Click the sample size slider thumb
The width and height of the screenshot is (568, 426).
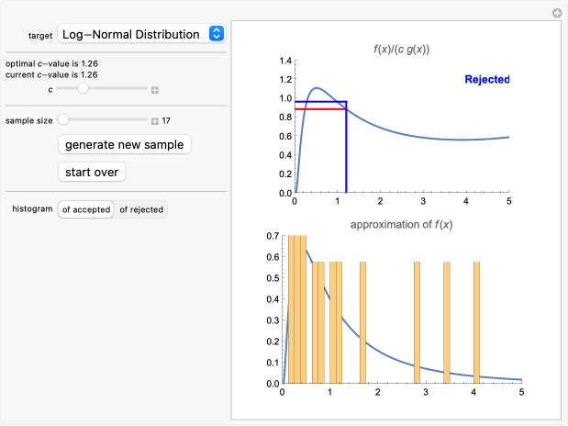click(x=63, y=120)
